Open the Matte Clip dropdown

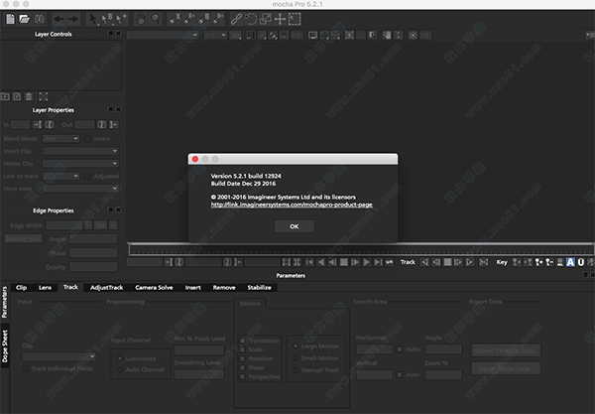click(80, 164)
